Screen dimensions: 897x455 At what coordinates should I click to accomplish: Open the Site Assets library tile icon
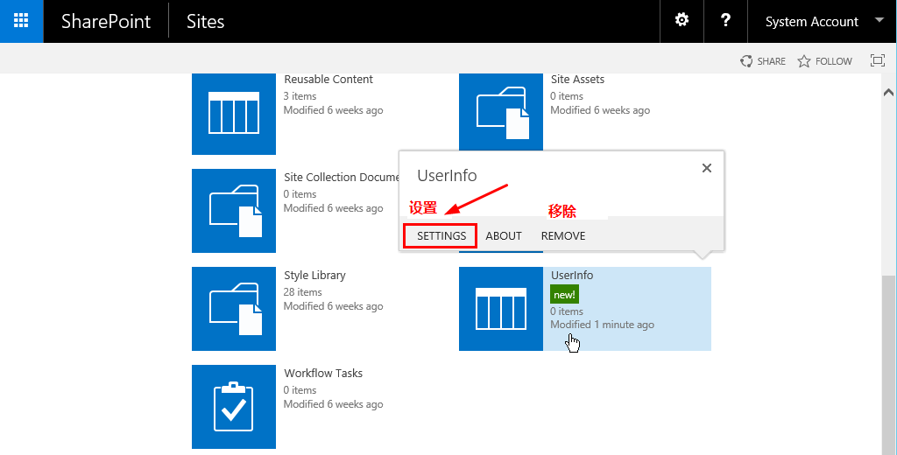pos(501,113)
